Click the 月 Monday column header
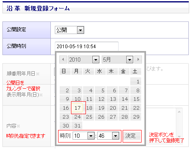 (x=77, y=71)
